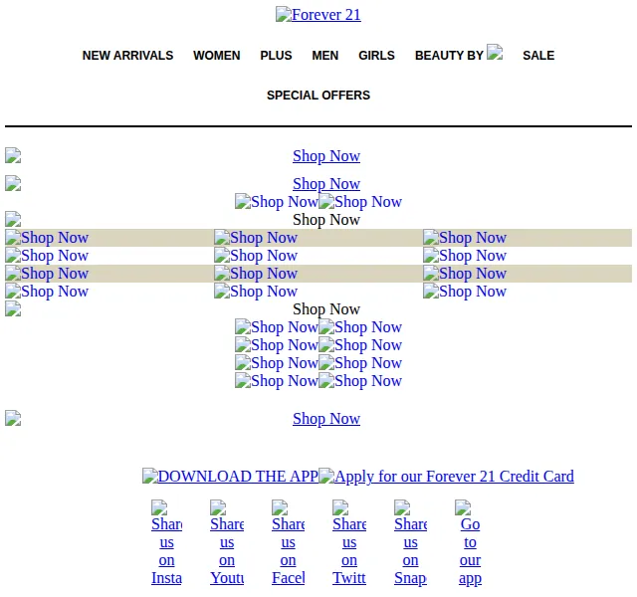Apply for our Forever 21 Credit Card

coord(446,476)
